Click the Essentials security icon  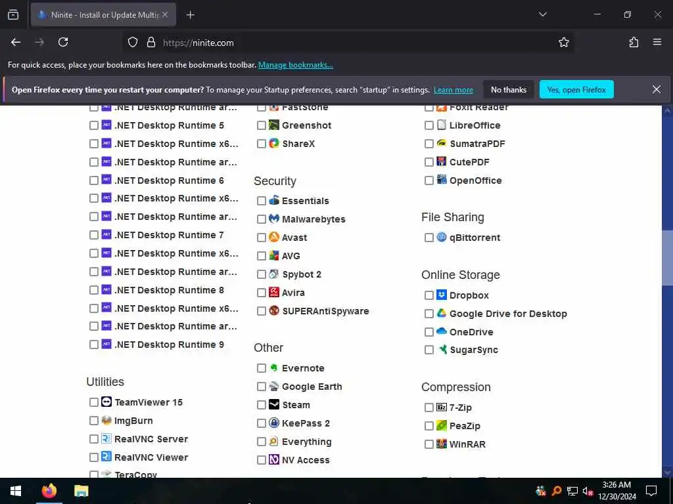tap(274, 200)
